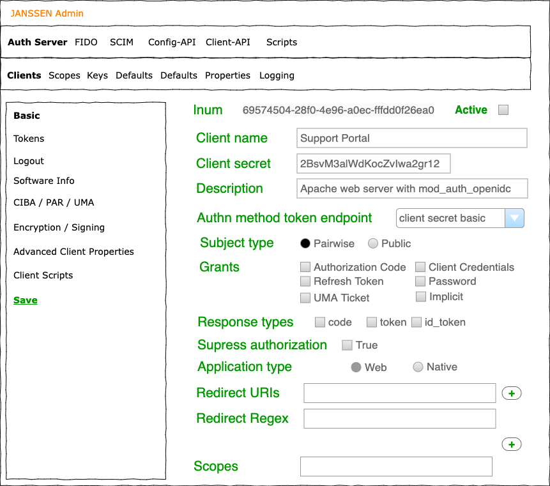Choose Native application type
The height and width of the screenshot is (486, 550).
click(x=418, y=367)
